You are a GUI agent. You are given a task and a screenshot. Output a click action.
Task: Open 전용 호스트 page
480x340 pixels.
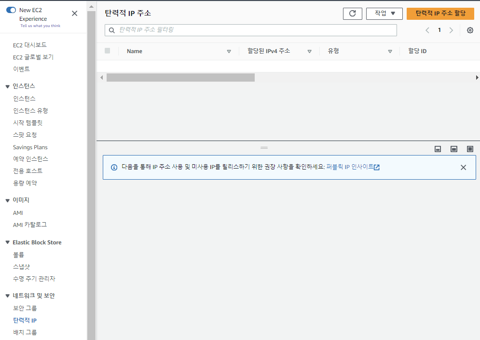pos(27,171)
